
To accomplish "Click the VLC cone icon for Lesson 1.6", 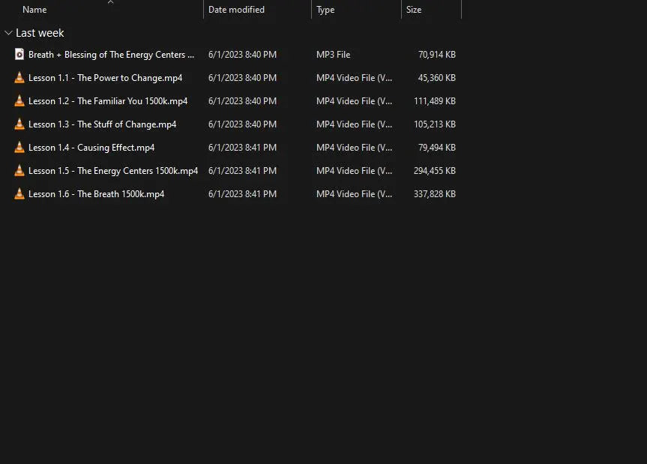I will [19, 193].
